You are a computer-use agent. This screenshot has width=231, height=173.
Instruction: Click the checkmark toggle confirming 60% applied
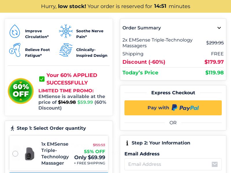point(42,79)
